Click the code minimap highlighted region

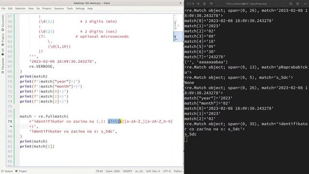[178, 37]
